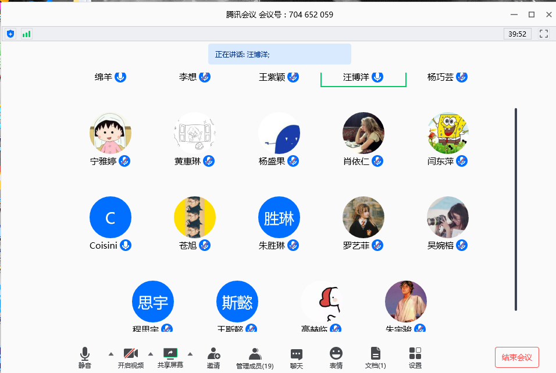
Task: Toggle the 静音 microphone mute button
Action: [x=85, y=357]
